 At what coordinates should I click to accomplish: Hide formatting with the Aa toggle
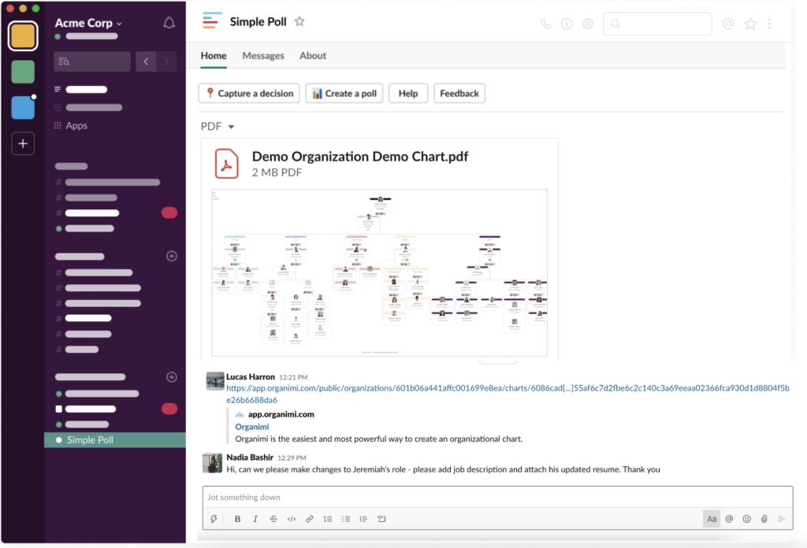click(x=712, y=519)
